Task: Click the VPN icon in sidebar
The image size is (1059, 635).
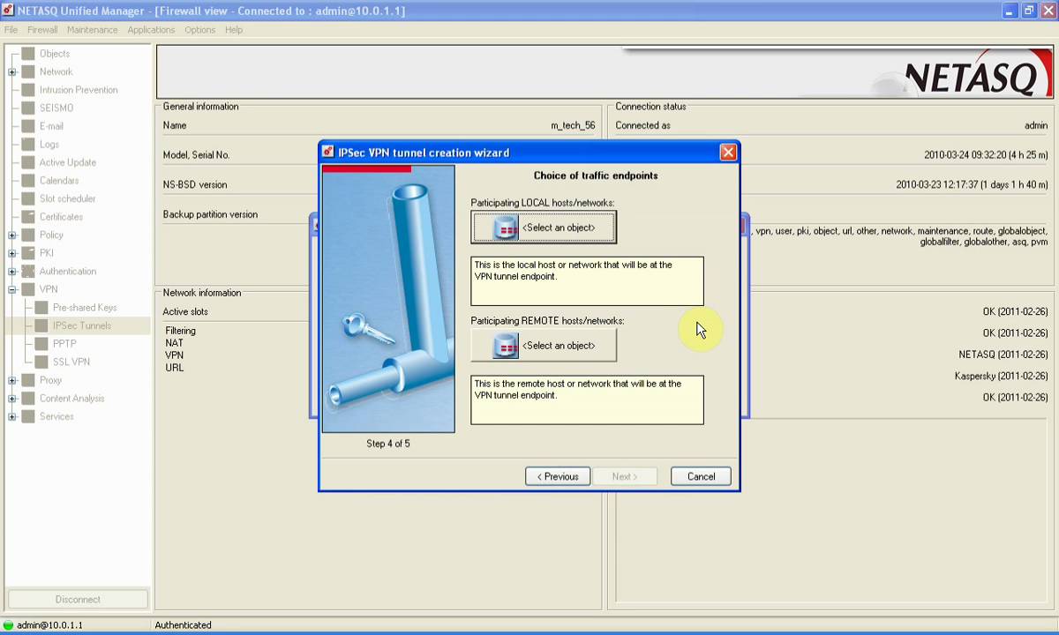Action: coord(28,289)
